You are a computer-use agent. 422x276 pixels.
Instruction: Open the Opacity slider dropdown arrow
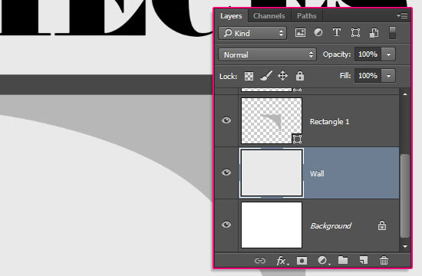click(x=388, y=54)
